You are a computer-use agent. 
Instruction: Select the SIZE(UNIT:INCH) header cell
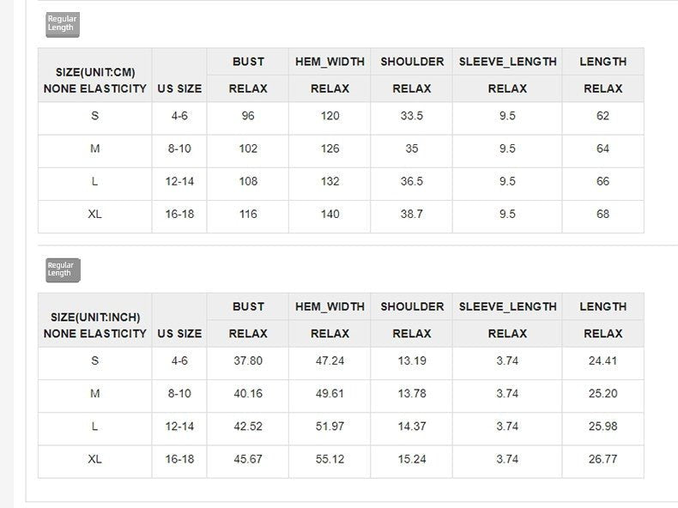point(95,320)
